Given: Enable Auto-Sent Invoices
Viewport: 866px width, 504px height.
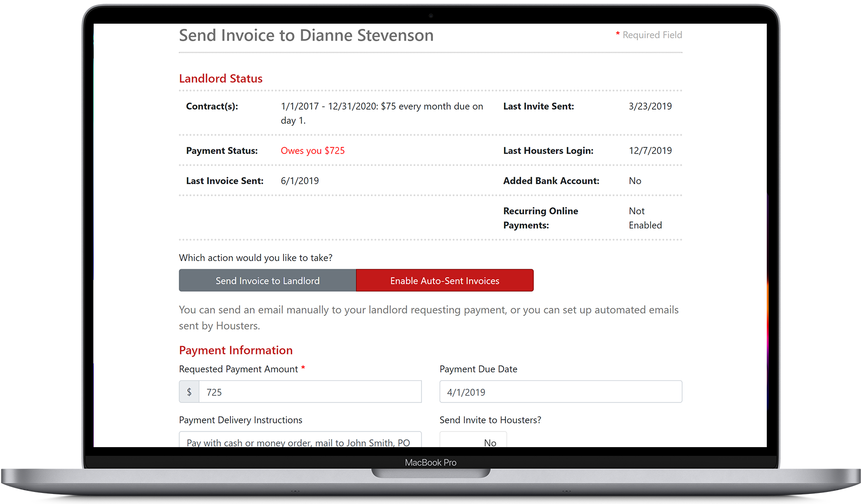Looking at the screenshot, I should point(445,280).
